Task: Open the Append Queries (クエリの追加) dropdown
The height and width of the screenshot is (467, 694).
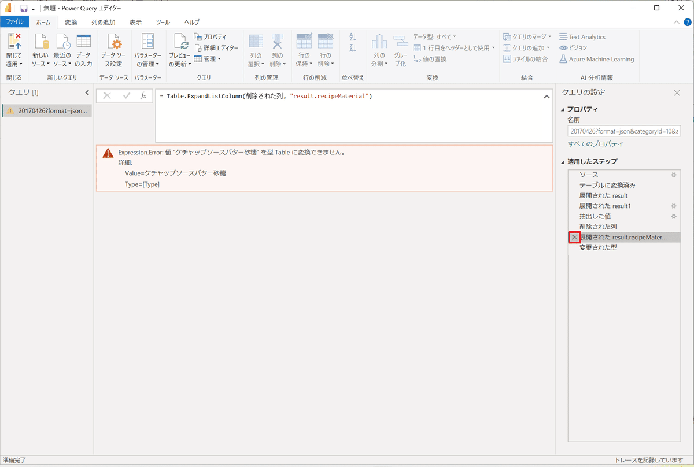Action: coord(527,48)
